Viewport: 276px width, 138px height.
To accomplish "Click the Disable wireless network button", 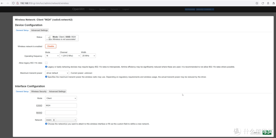I will [51, 46].
